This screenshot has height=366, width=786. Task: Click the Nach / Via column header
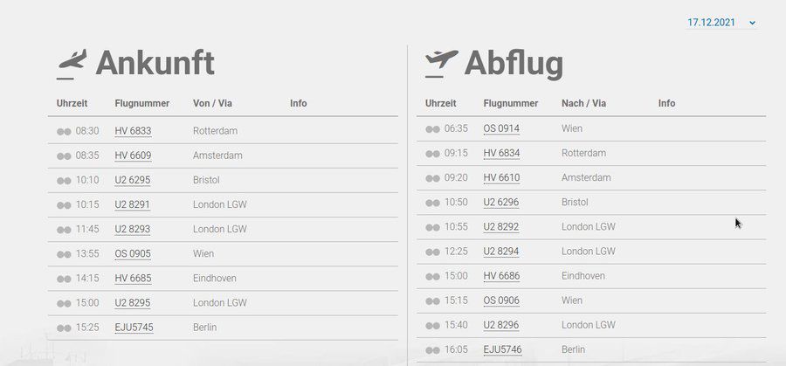point(583,103)
